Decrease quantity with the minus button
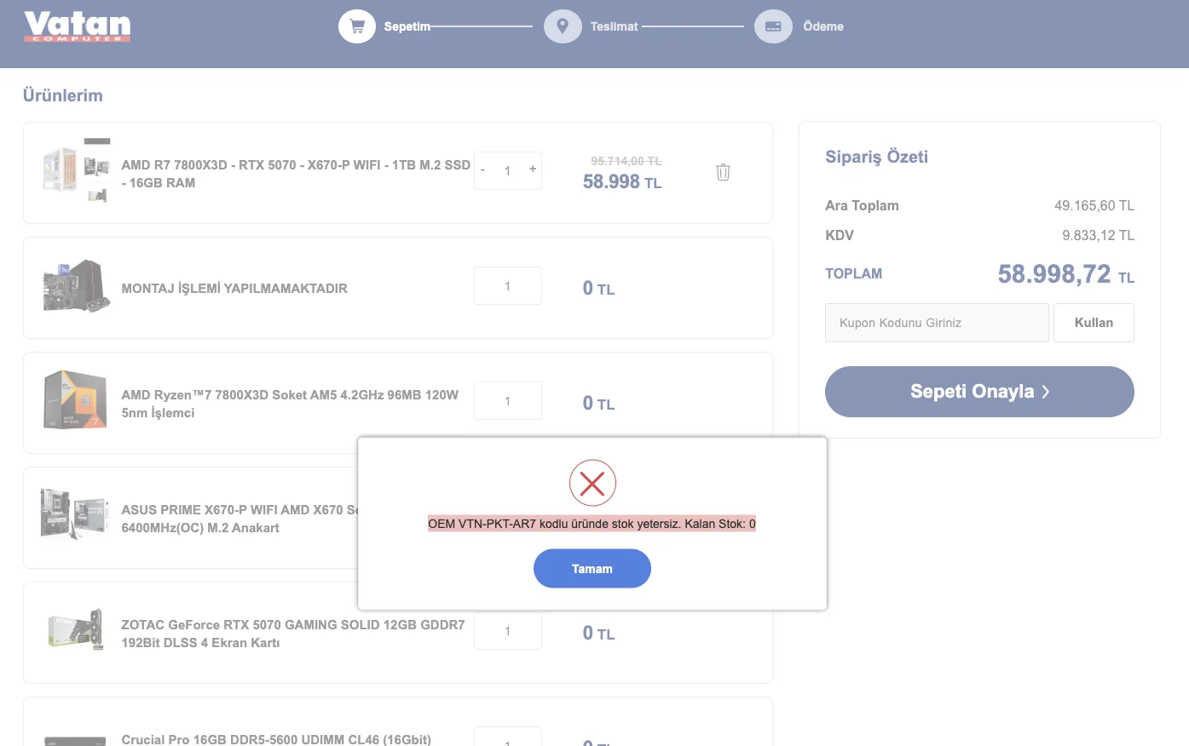Image resolution: width=1189 pixels, height=746 pixels. [x=482, y=170]
